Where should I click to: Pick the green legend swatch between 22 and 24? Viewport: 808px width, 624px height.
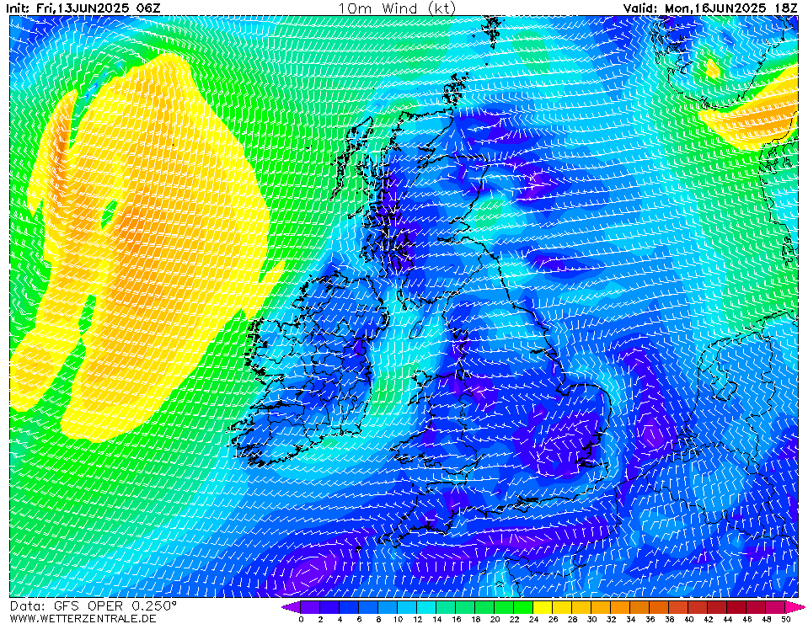coord(523,607)
